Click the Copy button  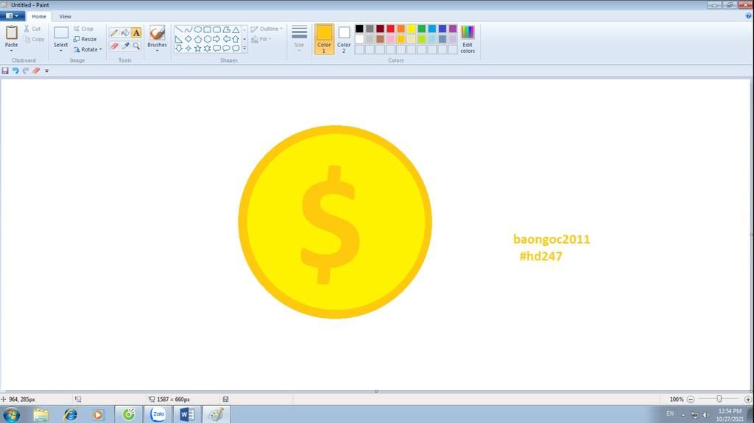tap(34, 40)
